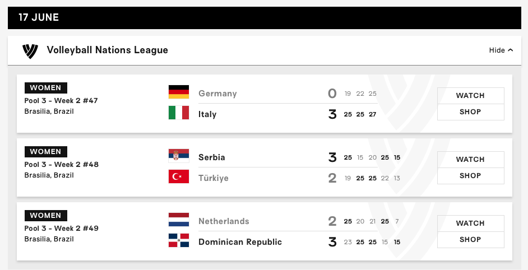Watch the Germany vs Italy match
Image resolution: width=528 pixels, height=270 pixels.
[470, 96]
